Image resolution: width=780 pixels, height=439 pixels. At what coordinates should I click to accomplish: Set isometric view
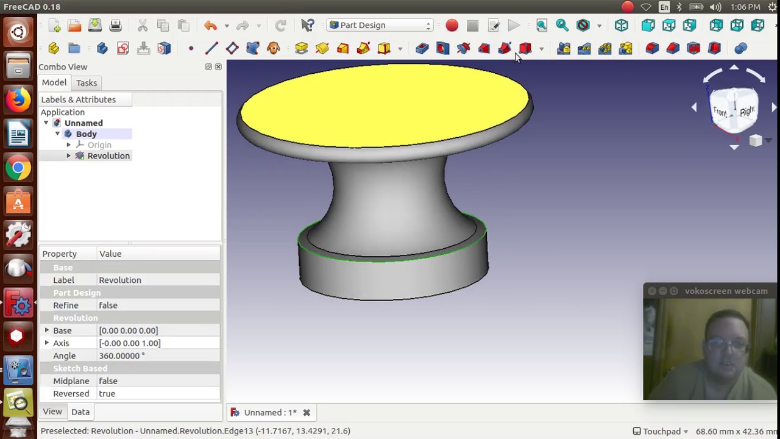622,26
